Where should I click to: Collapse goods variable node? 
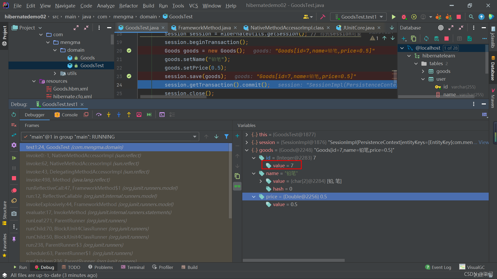(247, 150)
